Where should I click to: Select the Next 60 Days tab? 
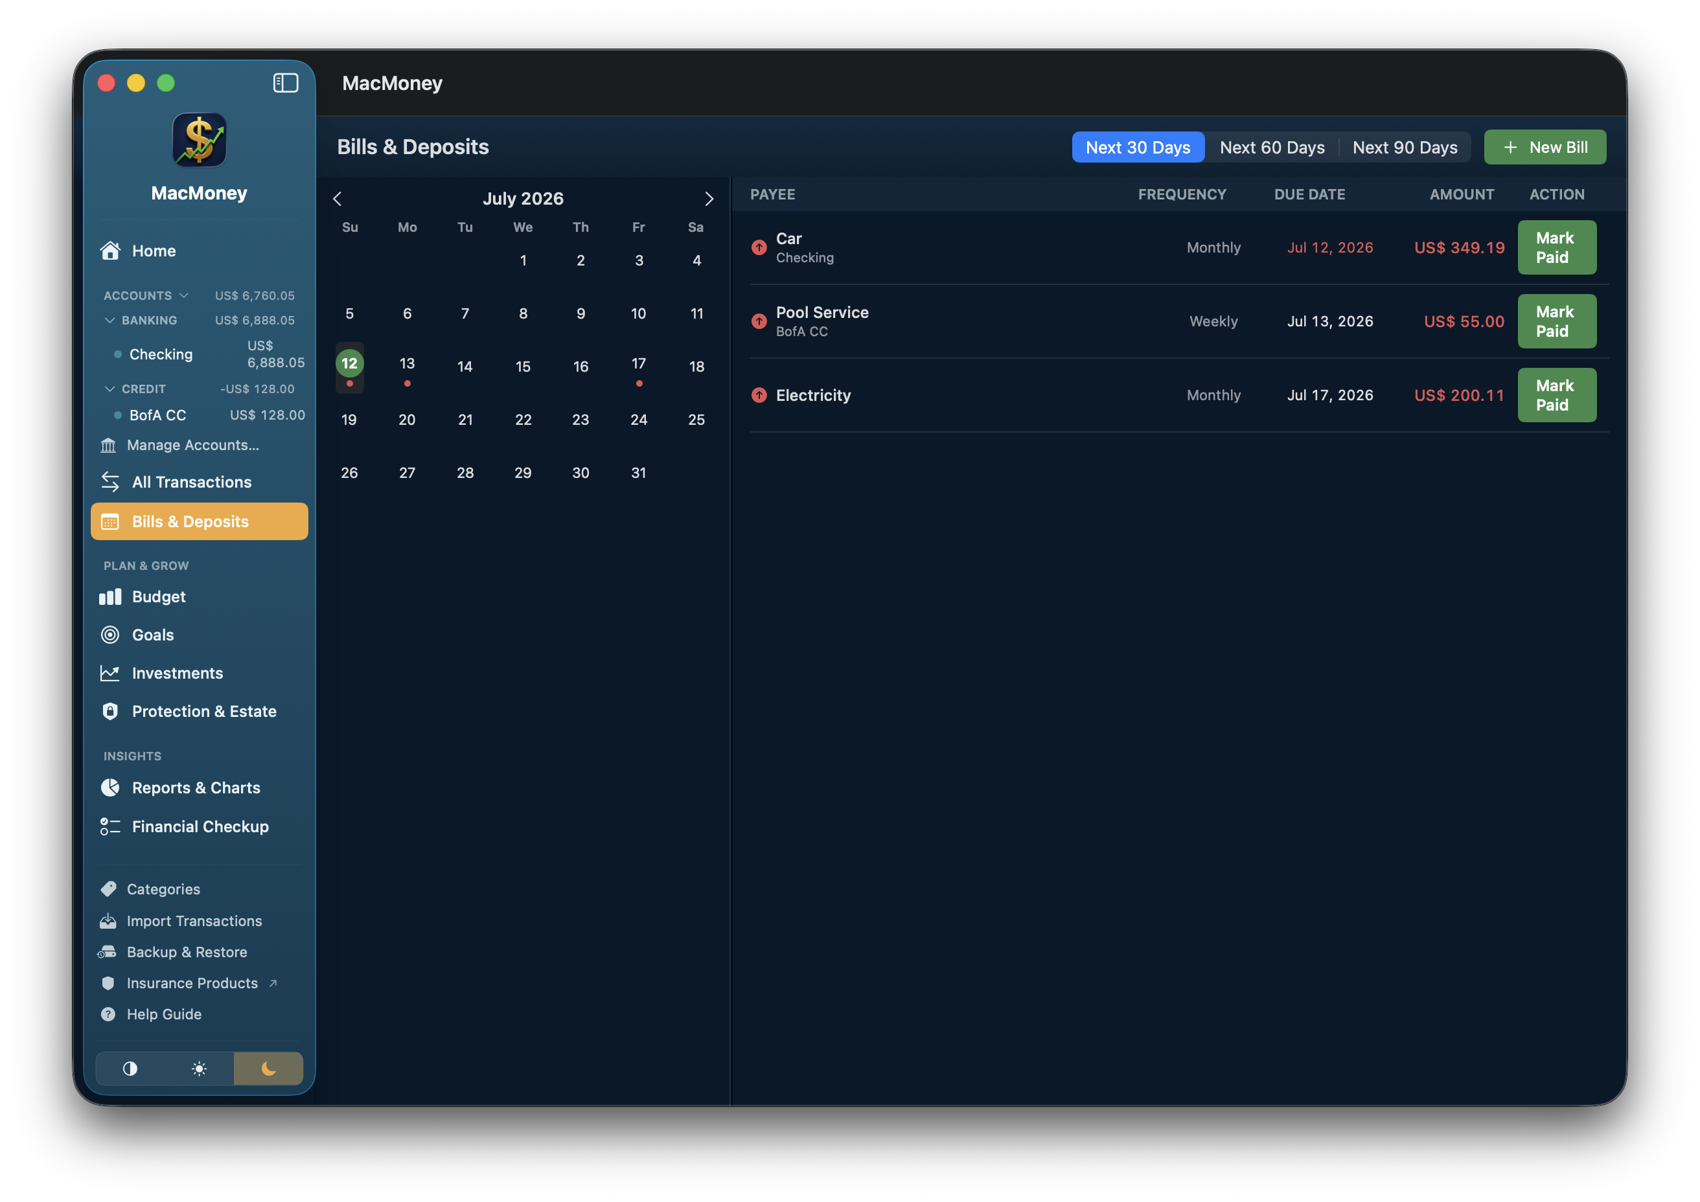point(1272,147)
